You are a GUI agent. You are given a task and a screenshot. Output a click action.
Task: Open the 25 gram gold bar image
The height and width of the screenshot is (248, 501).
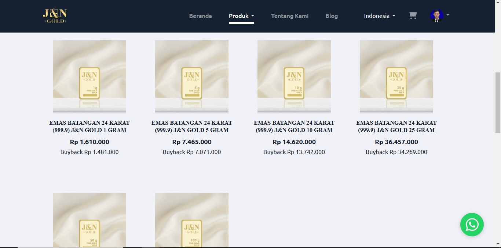click(x=396, y=77)
